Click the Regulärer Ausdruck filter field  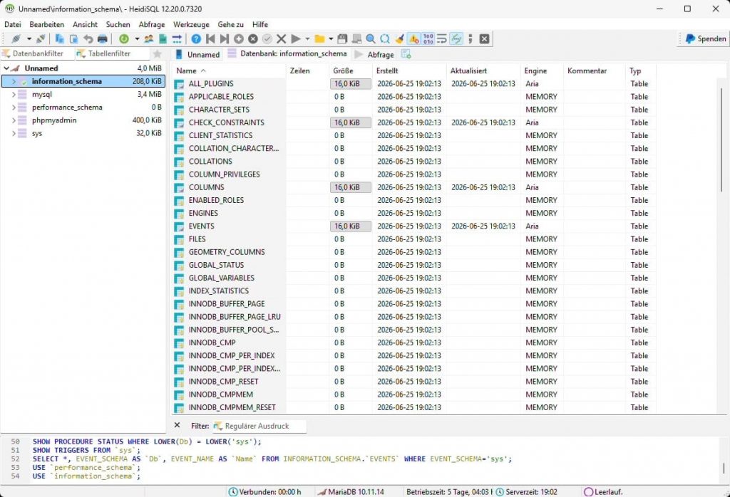[x=259, y=426]
